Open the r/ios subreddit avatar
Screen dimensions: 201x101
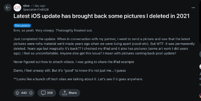[17, 8]
